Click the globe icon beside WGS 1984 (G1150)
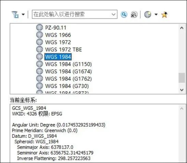The height and width of the screenshot is (163, 187). coord(39,64)
